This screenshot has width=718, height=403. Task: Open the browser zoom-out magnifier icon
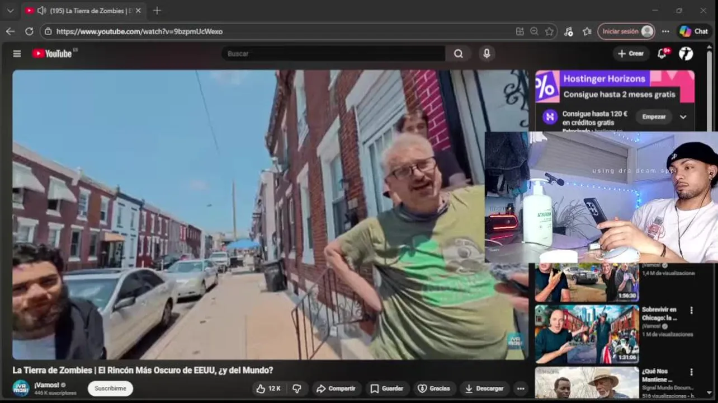pyautogui.click(x=535, y=31)
